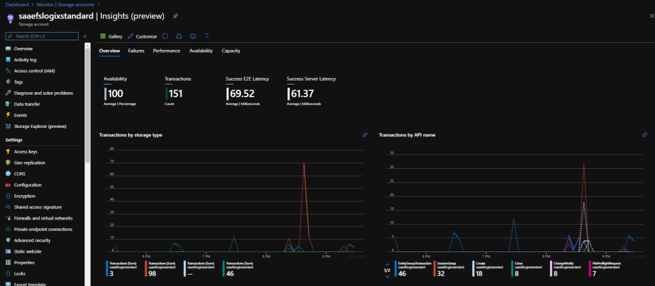655x286 pixels.
Task: Click the Settings section heading
Action: click(x=14, y=140)
